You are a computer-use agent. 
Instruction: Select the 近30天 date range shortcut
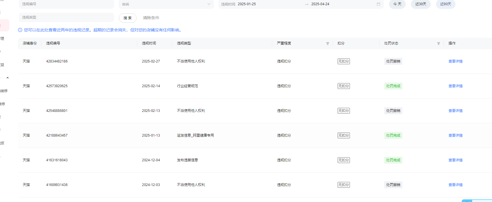pyautogui.click(x=421, y=4)
